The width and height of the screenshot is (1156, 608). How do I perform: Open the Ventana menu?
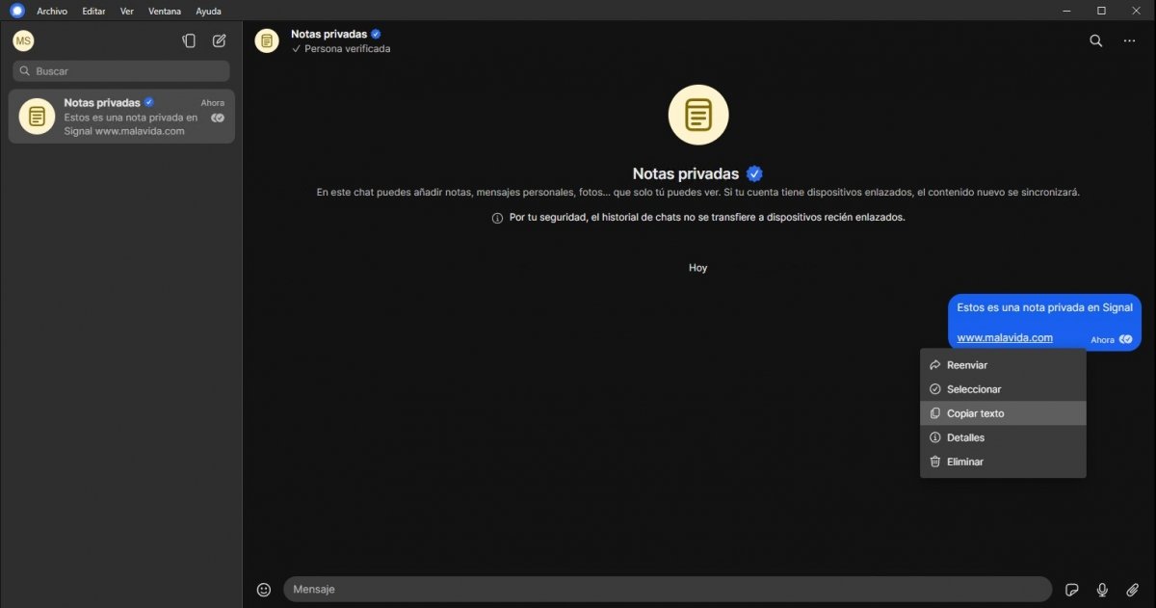click(165, 12)
